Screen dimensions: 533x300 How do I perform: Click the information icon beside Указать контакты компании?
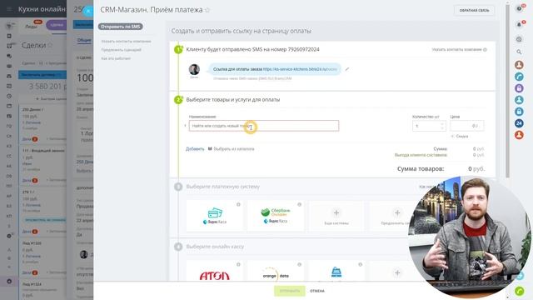point(485,50)
